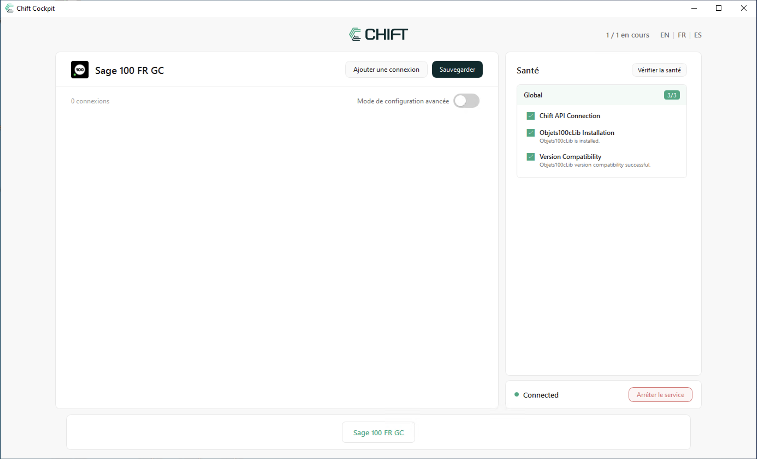Check the Objets100cLib Installation checkbox
This screenshot has height=459, width=757.
tap(531, 133)
